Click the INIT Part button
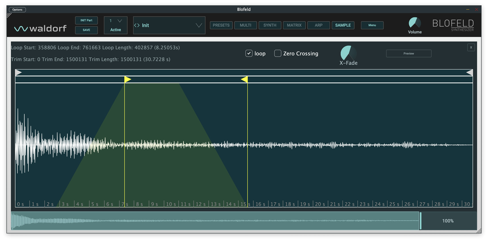 coord(86,20)
